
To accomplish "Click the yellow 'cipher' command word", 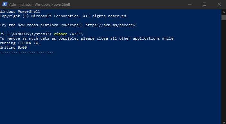I will (61, 34).
